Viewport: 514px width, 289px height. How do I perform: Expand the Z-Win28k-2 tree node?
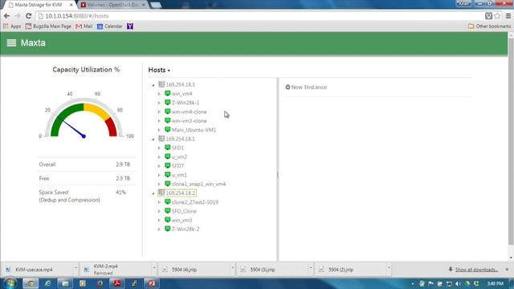(x=159, y=230)
